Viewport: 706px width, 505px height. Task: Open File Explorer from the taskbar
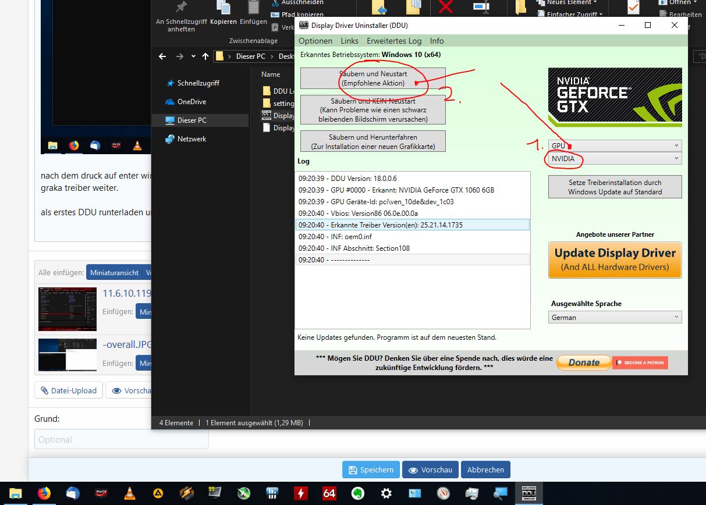tap(15, 493)
